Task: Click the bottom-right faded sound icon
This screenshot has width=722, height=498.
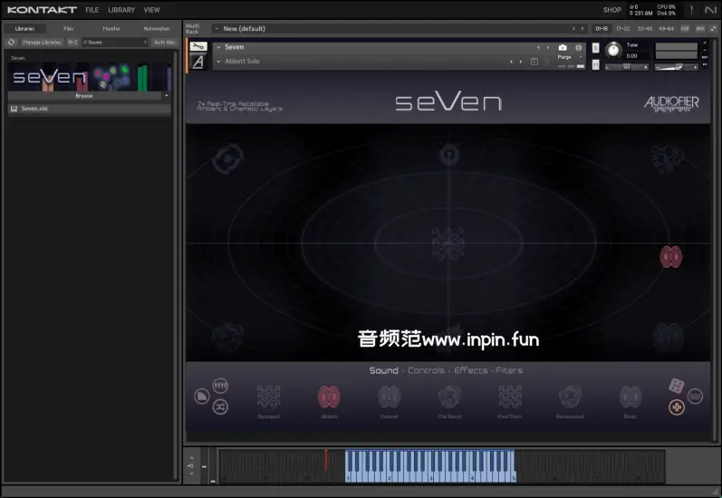Action: pyautogui.click(x=669, y=338)
